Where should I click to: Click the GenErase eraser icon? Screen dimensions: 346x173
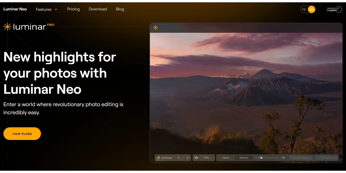pos(158,158)
